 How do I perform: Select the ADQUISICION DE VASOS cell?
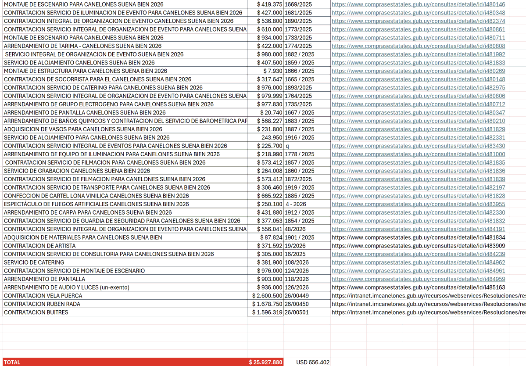[125, 129]
